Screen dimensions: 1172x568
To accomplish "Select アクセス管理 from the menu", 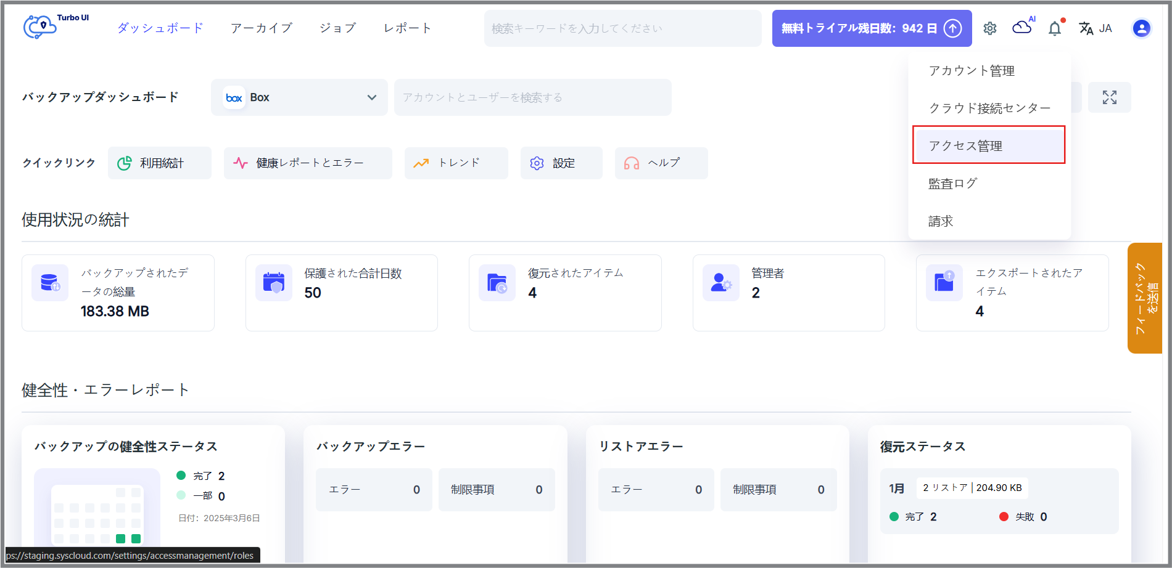I will point(989,145).
